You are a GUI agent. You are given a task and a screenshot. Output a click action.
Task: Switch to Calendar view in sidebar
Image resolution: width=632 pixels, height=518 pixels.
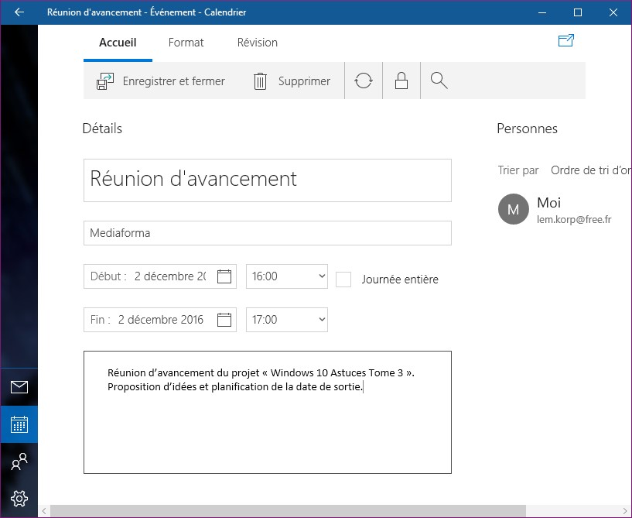pos(19,424)
